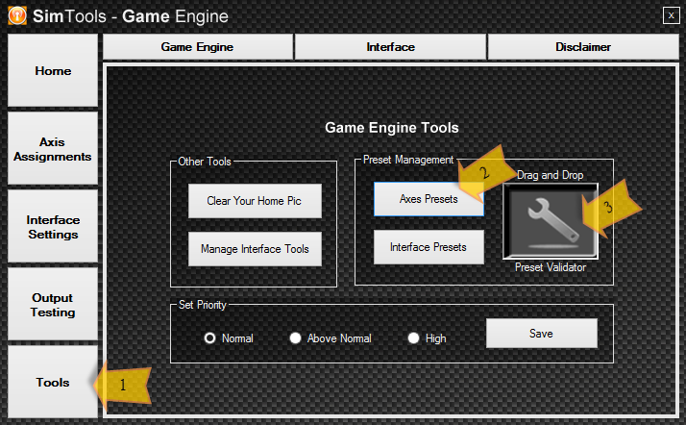686x425 pixels.
Task: Select the Above Normal priority option
Action: click(x=295, y=338)
